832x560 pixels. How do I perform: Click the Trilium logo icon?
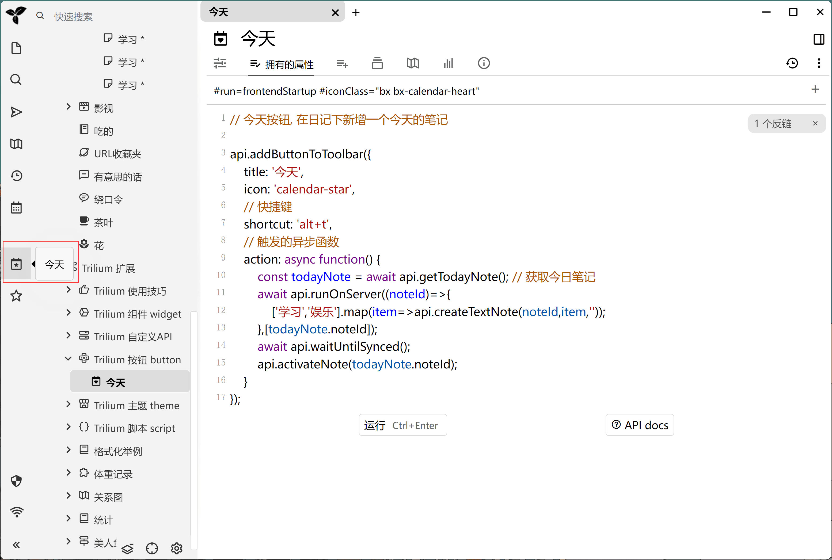(16, 15)
